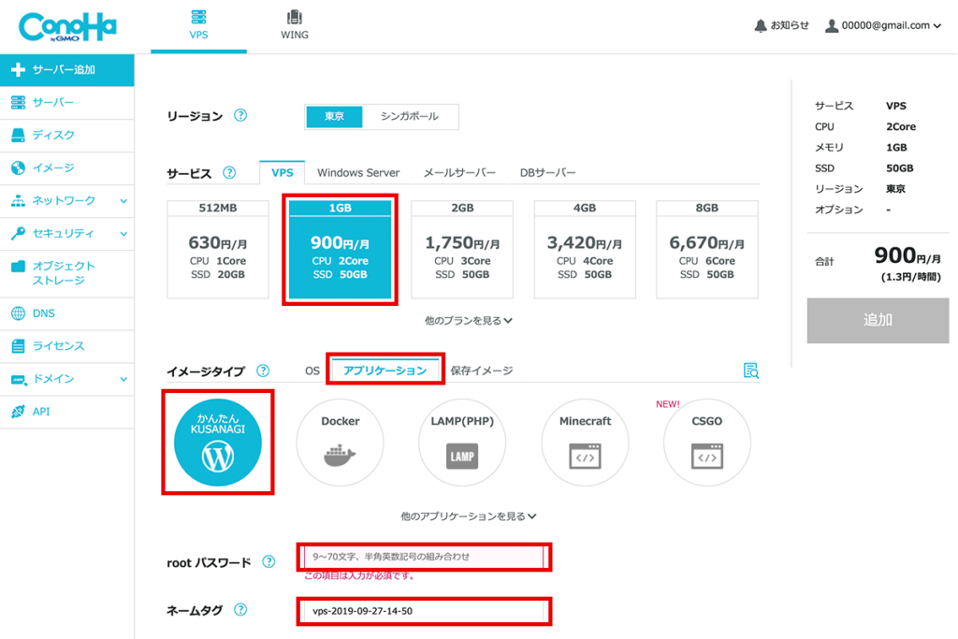The height and width of the screenshot is (639, 958).
Task: Choose the 2GB 1,750円/月 plan
Action: [462, 249]
